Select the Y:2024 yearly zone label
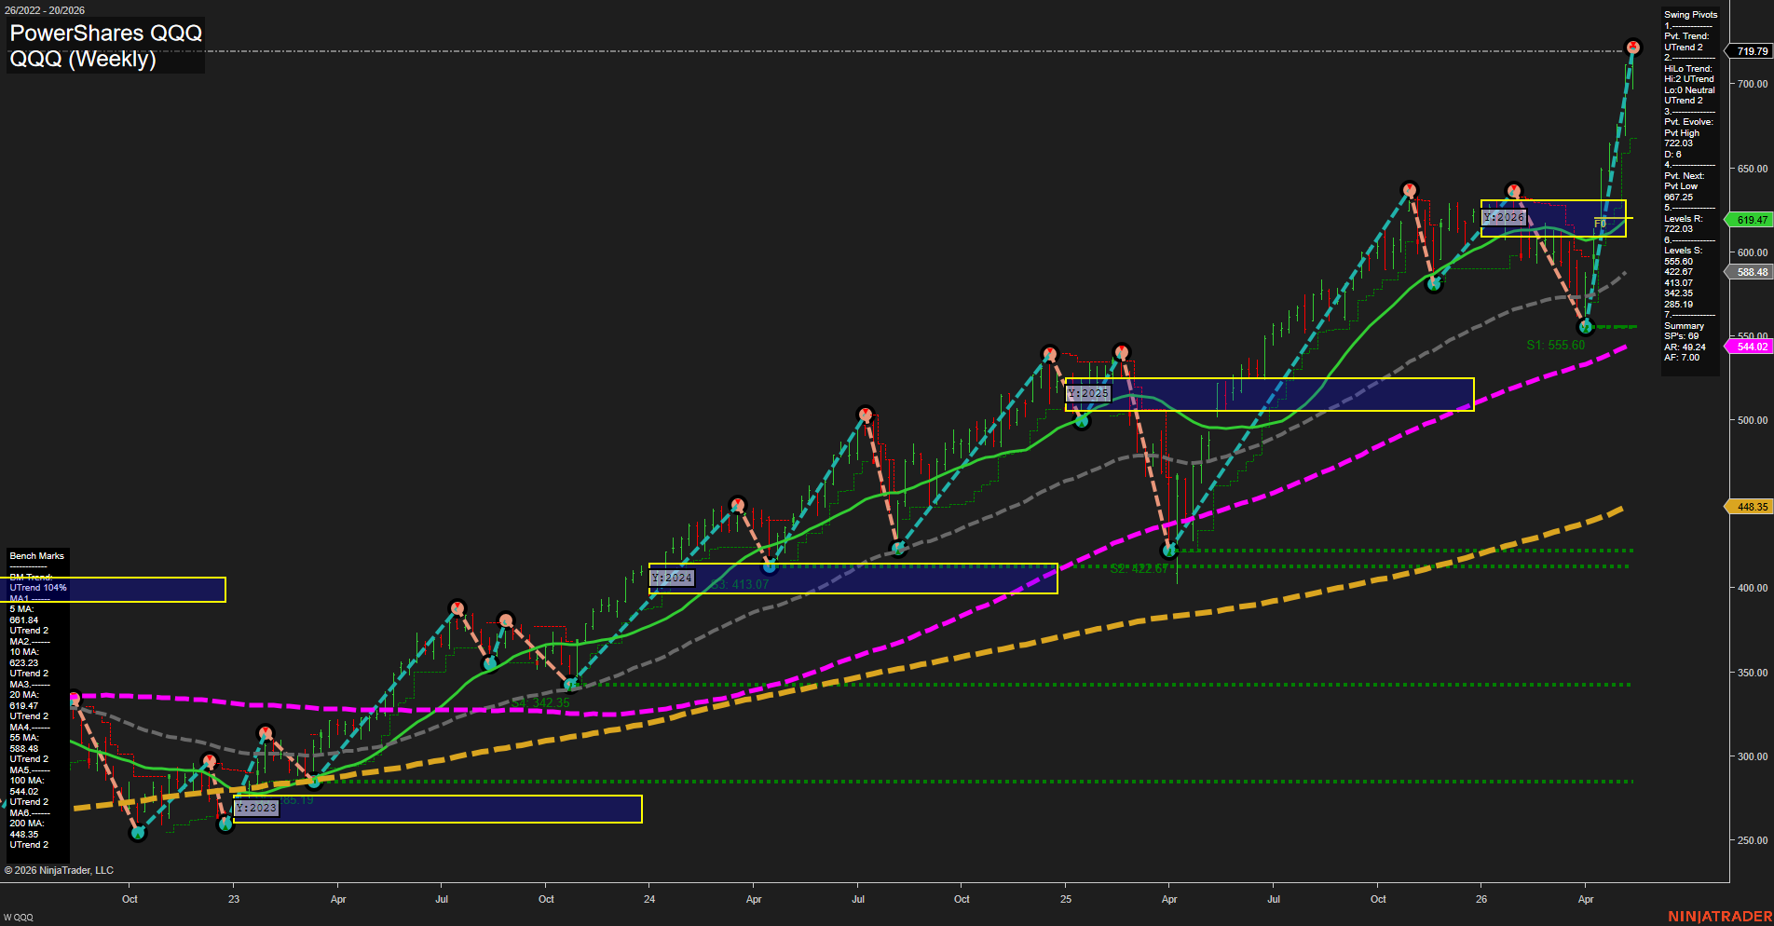 [x=672, y=578]
